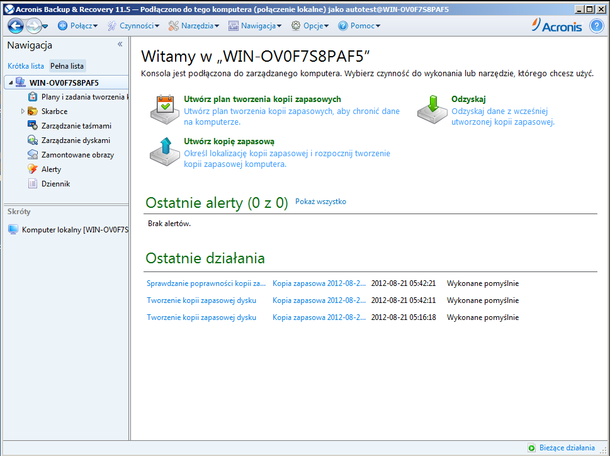Click the Plany i zadania calendar icon

(x=33, y=96)
